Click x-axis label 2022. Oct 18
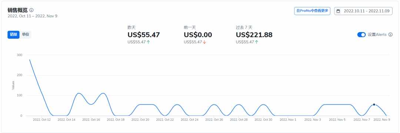The image size is (400, 133). pos(116,119)
